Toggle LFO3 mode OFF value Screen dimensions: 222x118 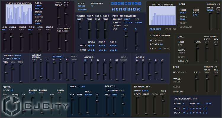click(184, 72)
